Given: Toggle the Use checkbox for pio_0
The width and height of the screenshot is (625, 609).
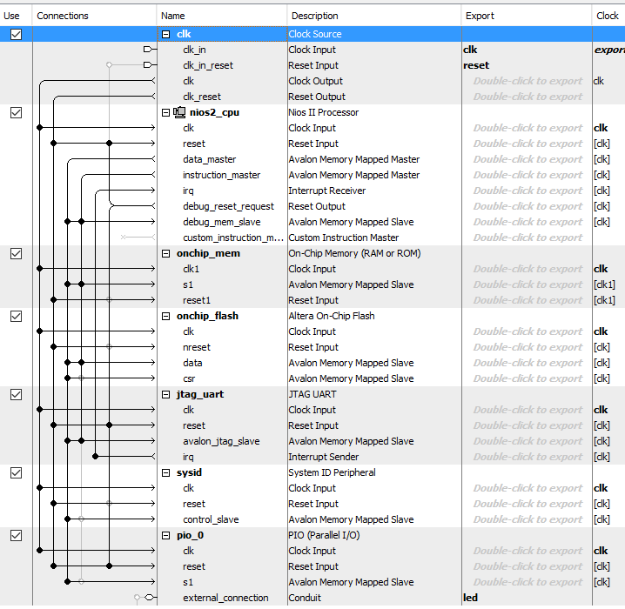Looking at the screenshot, I should [x=16, y=535].
